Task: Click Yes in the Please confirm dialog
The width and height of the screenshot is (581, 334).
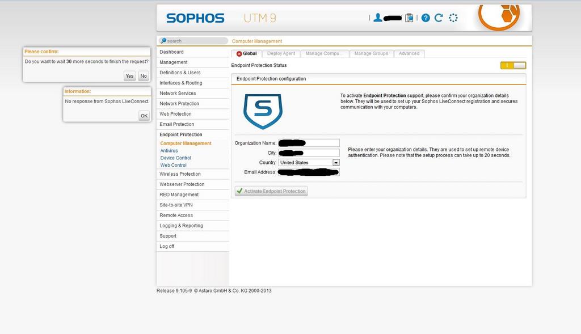Action: coord(130,76)
